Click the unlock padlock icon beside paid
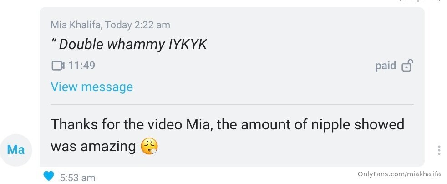 [407, 66]
